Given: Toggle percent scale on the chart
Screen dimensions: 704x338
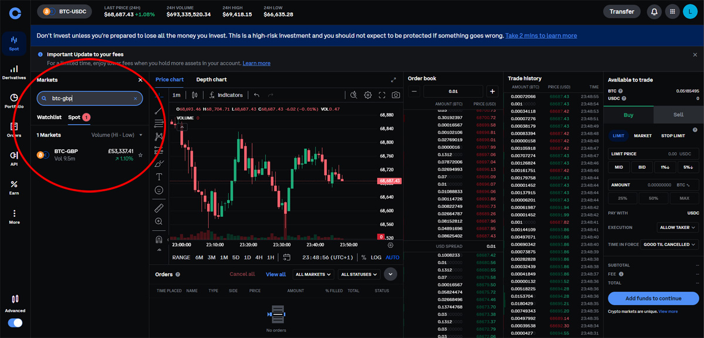Looking at the screenshot, I should (364, 257).
